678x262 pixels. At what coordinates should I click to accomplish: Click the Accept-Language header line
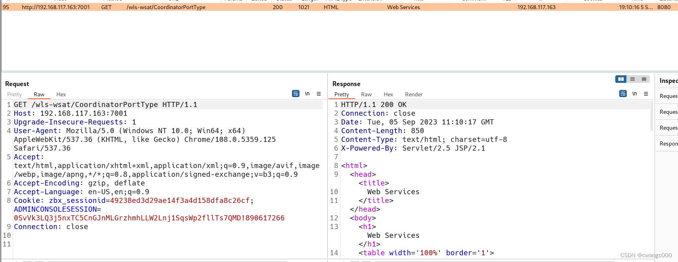pos(81,192)
